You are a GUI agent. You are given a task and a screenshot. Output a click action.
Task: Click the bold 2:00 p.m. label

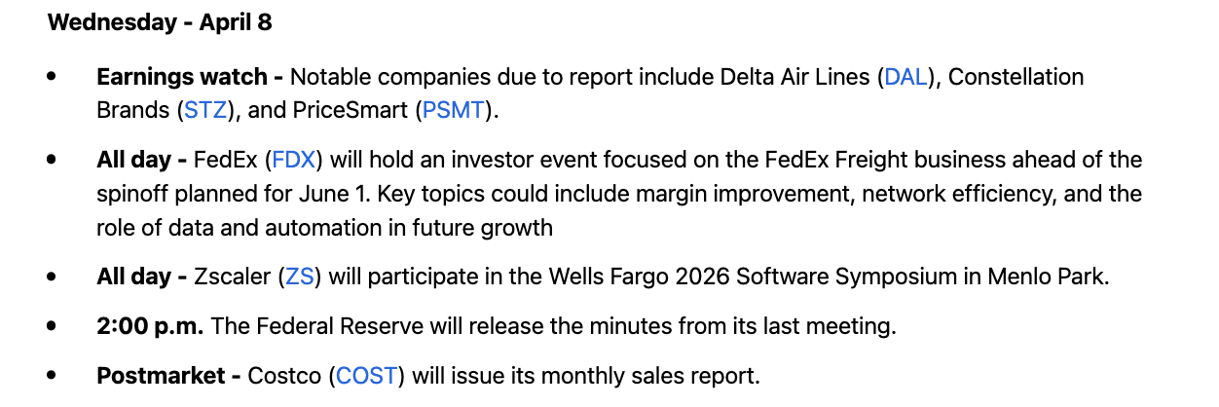(x=150, y=326)
